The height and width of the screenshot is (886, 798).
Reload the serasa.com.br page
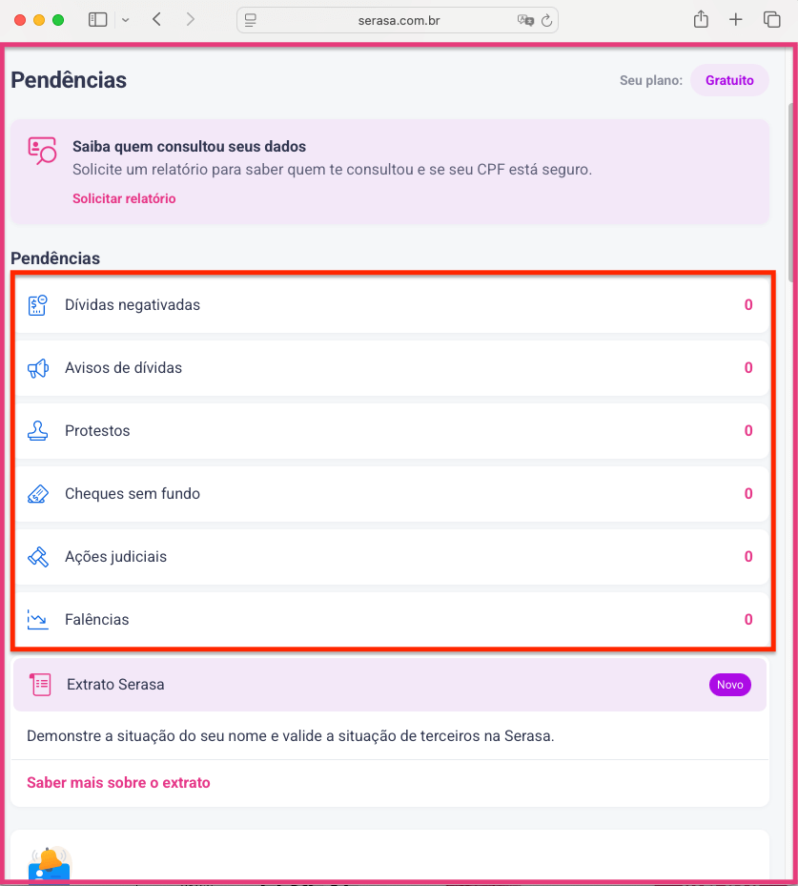(547, 20)
